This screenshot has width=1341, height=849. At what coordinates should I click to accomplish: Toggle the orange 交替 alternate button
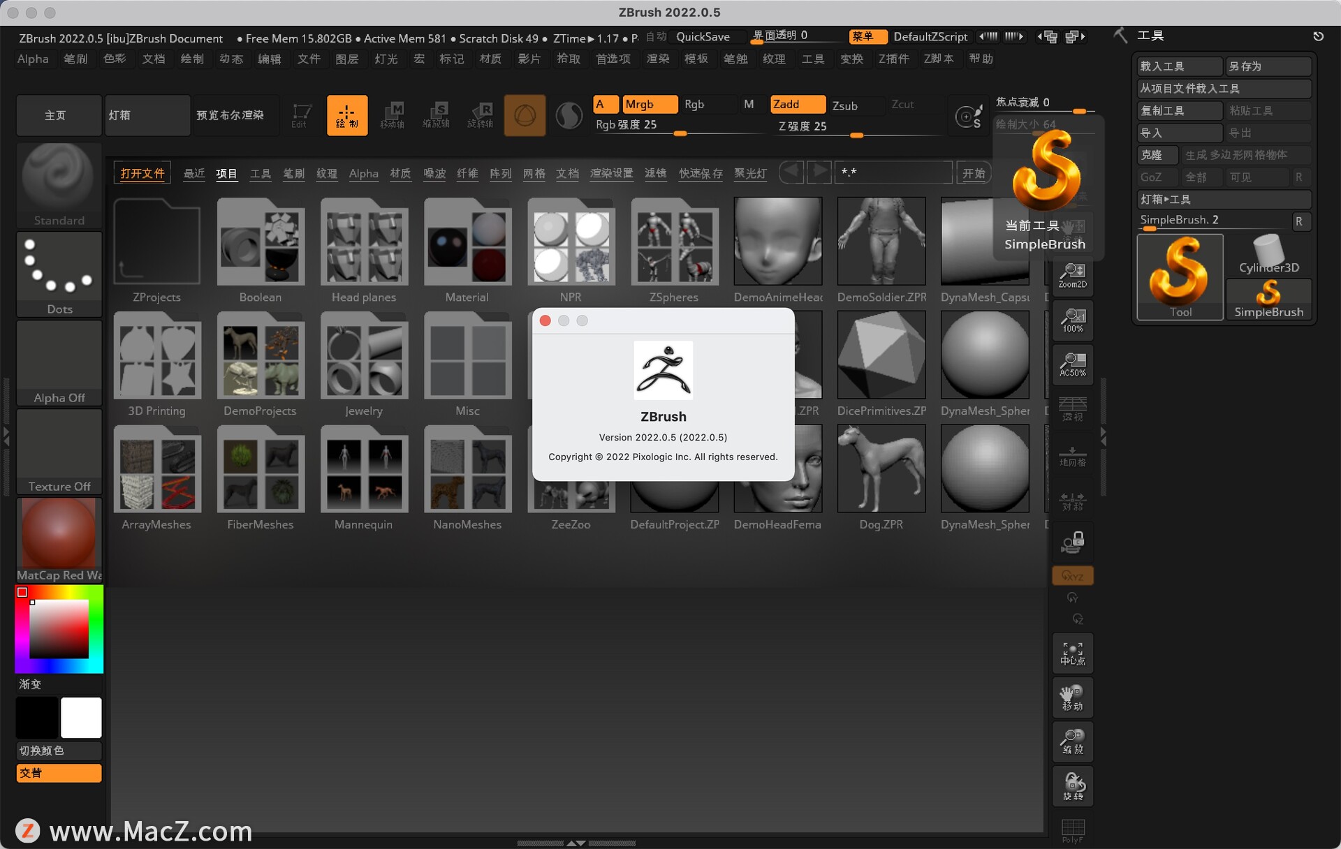click(59, 773)
